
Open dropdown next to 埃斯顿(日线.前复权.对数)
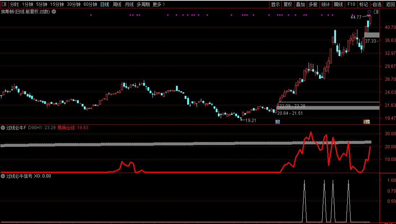(54, 12)
